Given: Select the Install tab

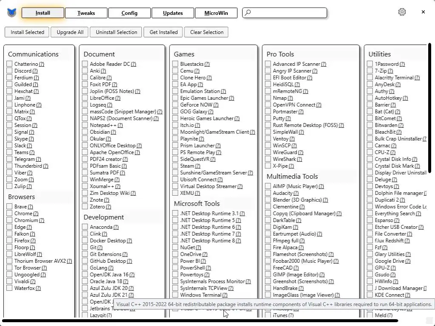Looking at the screenshot, I should (x=43, y=13).
